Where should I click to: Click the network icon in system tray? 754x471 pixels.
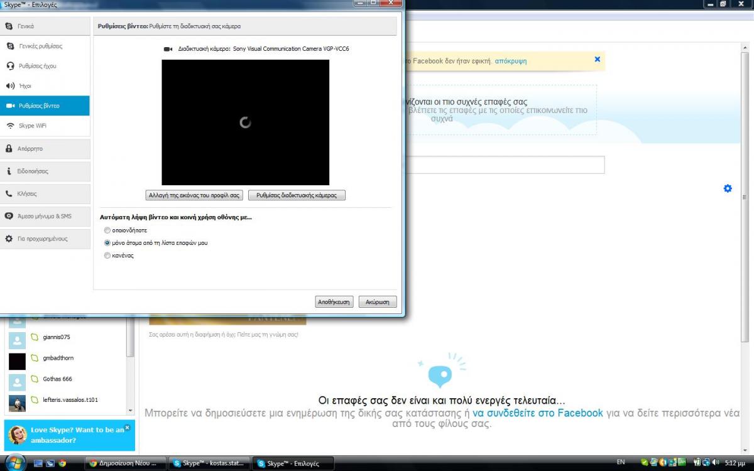click(707, 462)
